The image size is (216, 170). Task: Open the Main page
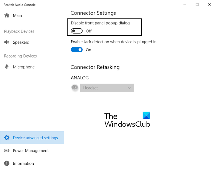(17, 15)
